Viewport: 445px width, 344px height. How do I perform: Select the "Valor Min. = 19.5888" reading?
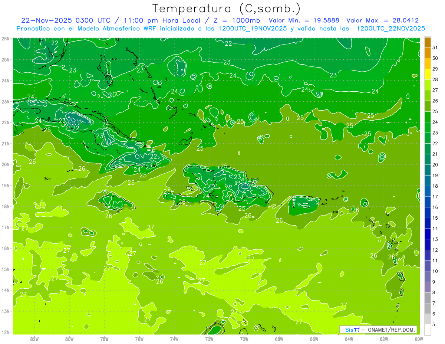coord(304,20)
